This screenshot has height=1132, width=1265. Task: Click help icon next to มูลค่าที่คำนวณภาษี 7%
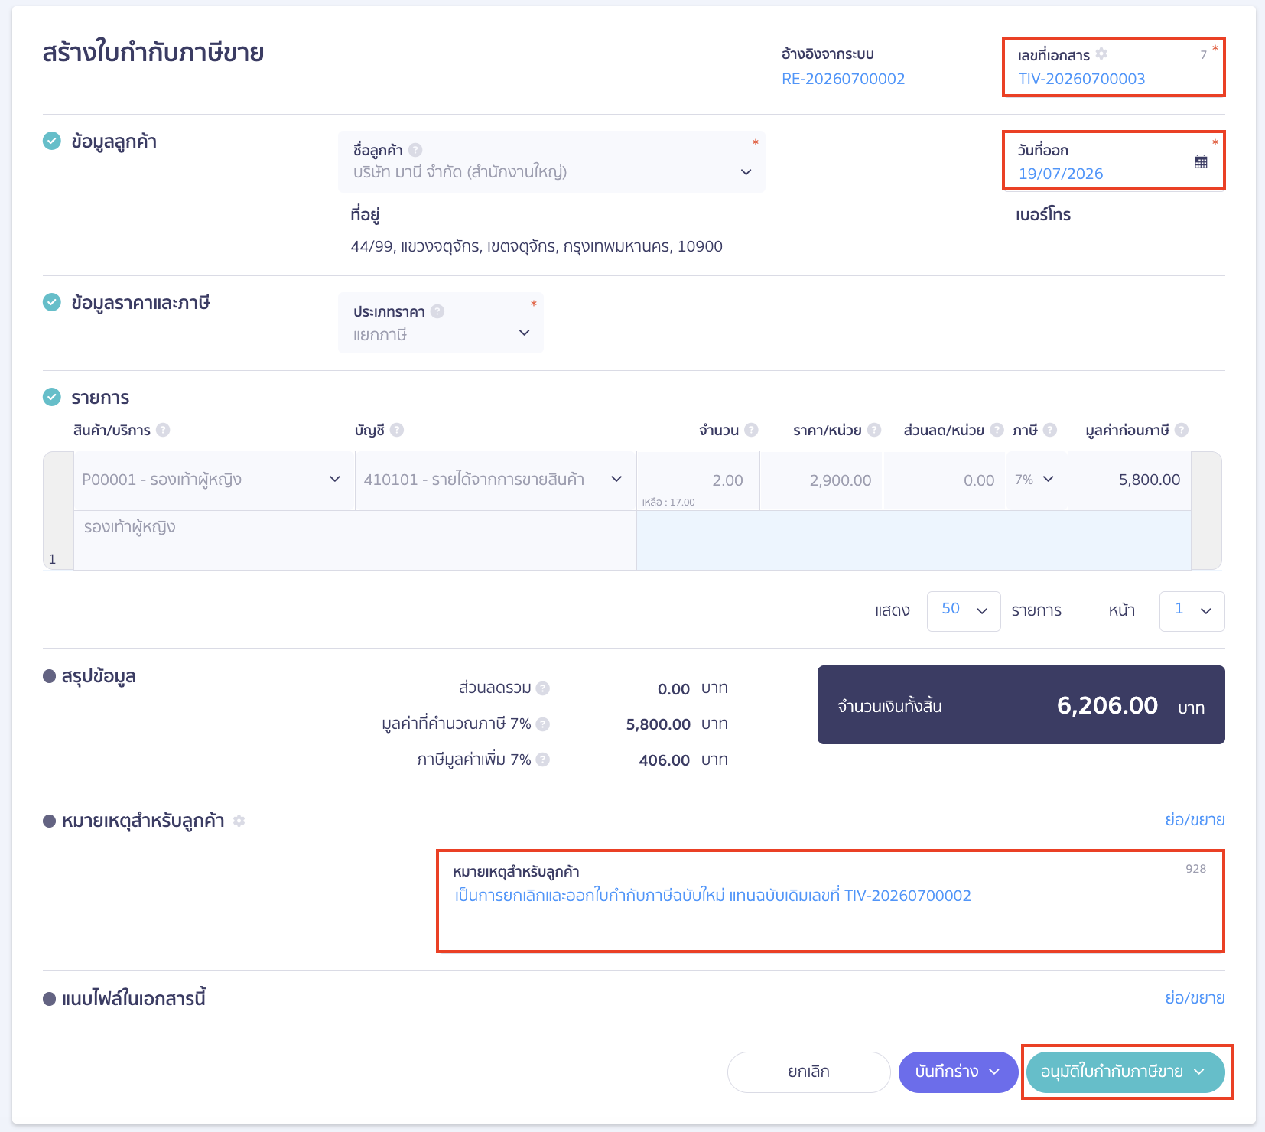(543, 724)
